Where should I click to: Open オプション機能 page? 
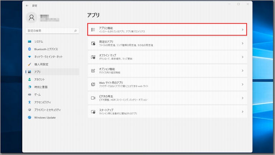[167, 71]
